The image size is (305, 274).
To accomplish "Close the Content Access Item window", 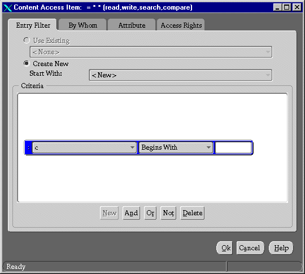I will [x=297, y=7].
